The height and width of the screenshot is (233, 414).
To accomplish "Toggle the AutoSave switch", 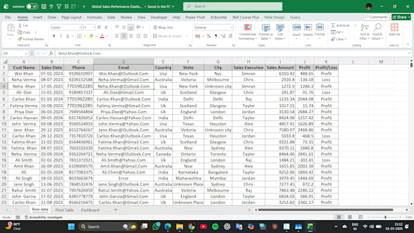I will point(32,6).
